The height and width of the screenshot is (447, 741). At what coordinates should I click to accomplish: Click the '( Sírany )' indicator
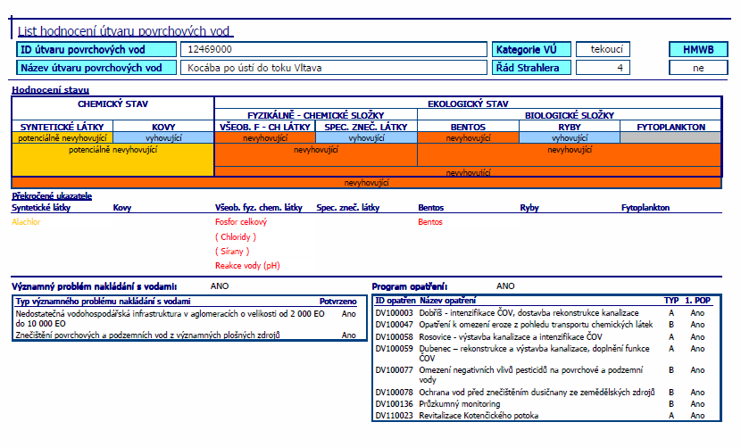click(232, 252)
